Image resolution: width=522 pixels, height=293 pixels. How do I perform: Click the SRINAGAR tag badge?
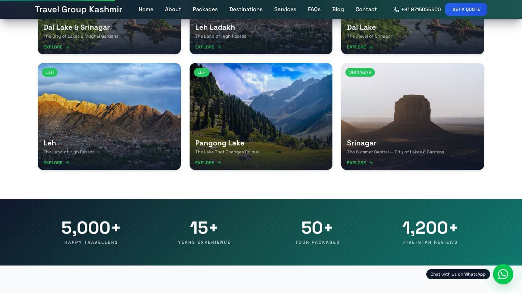360,72
